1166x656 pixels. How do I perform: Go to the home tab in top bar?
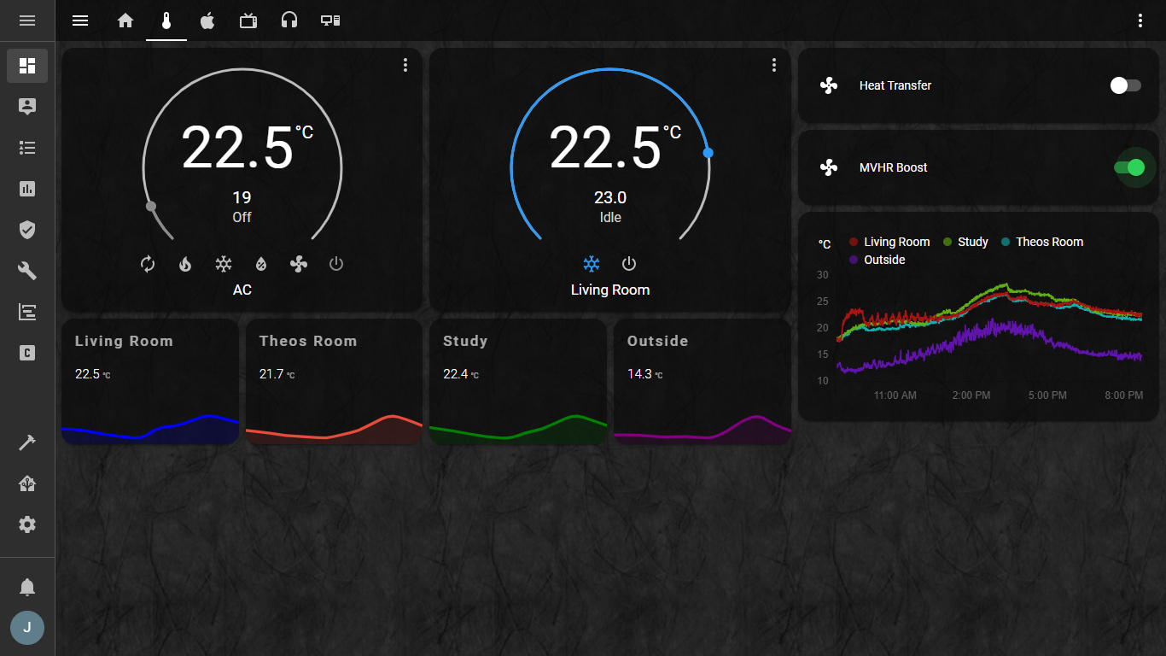click(x=125, y=20)
